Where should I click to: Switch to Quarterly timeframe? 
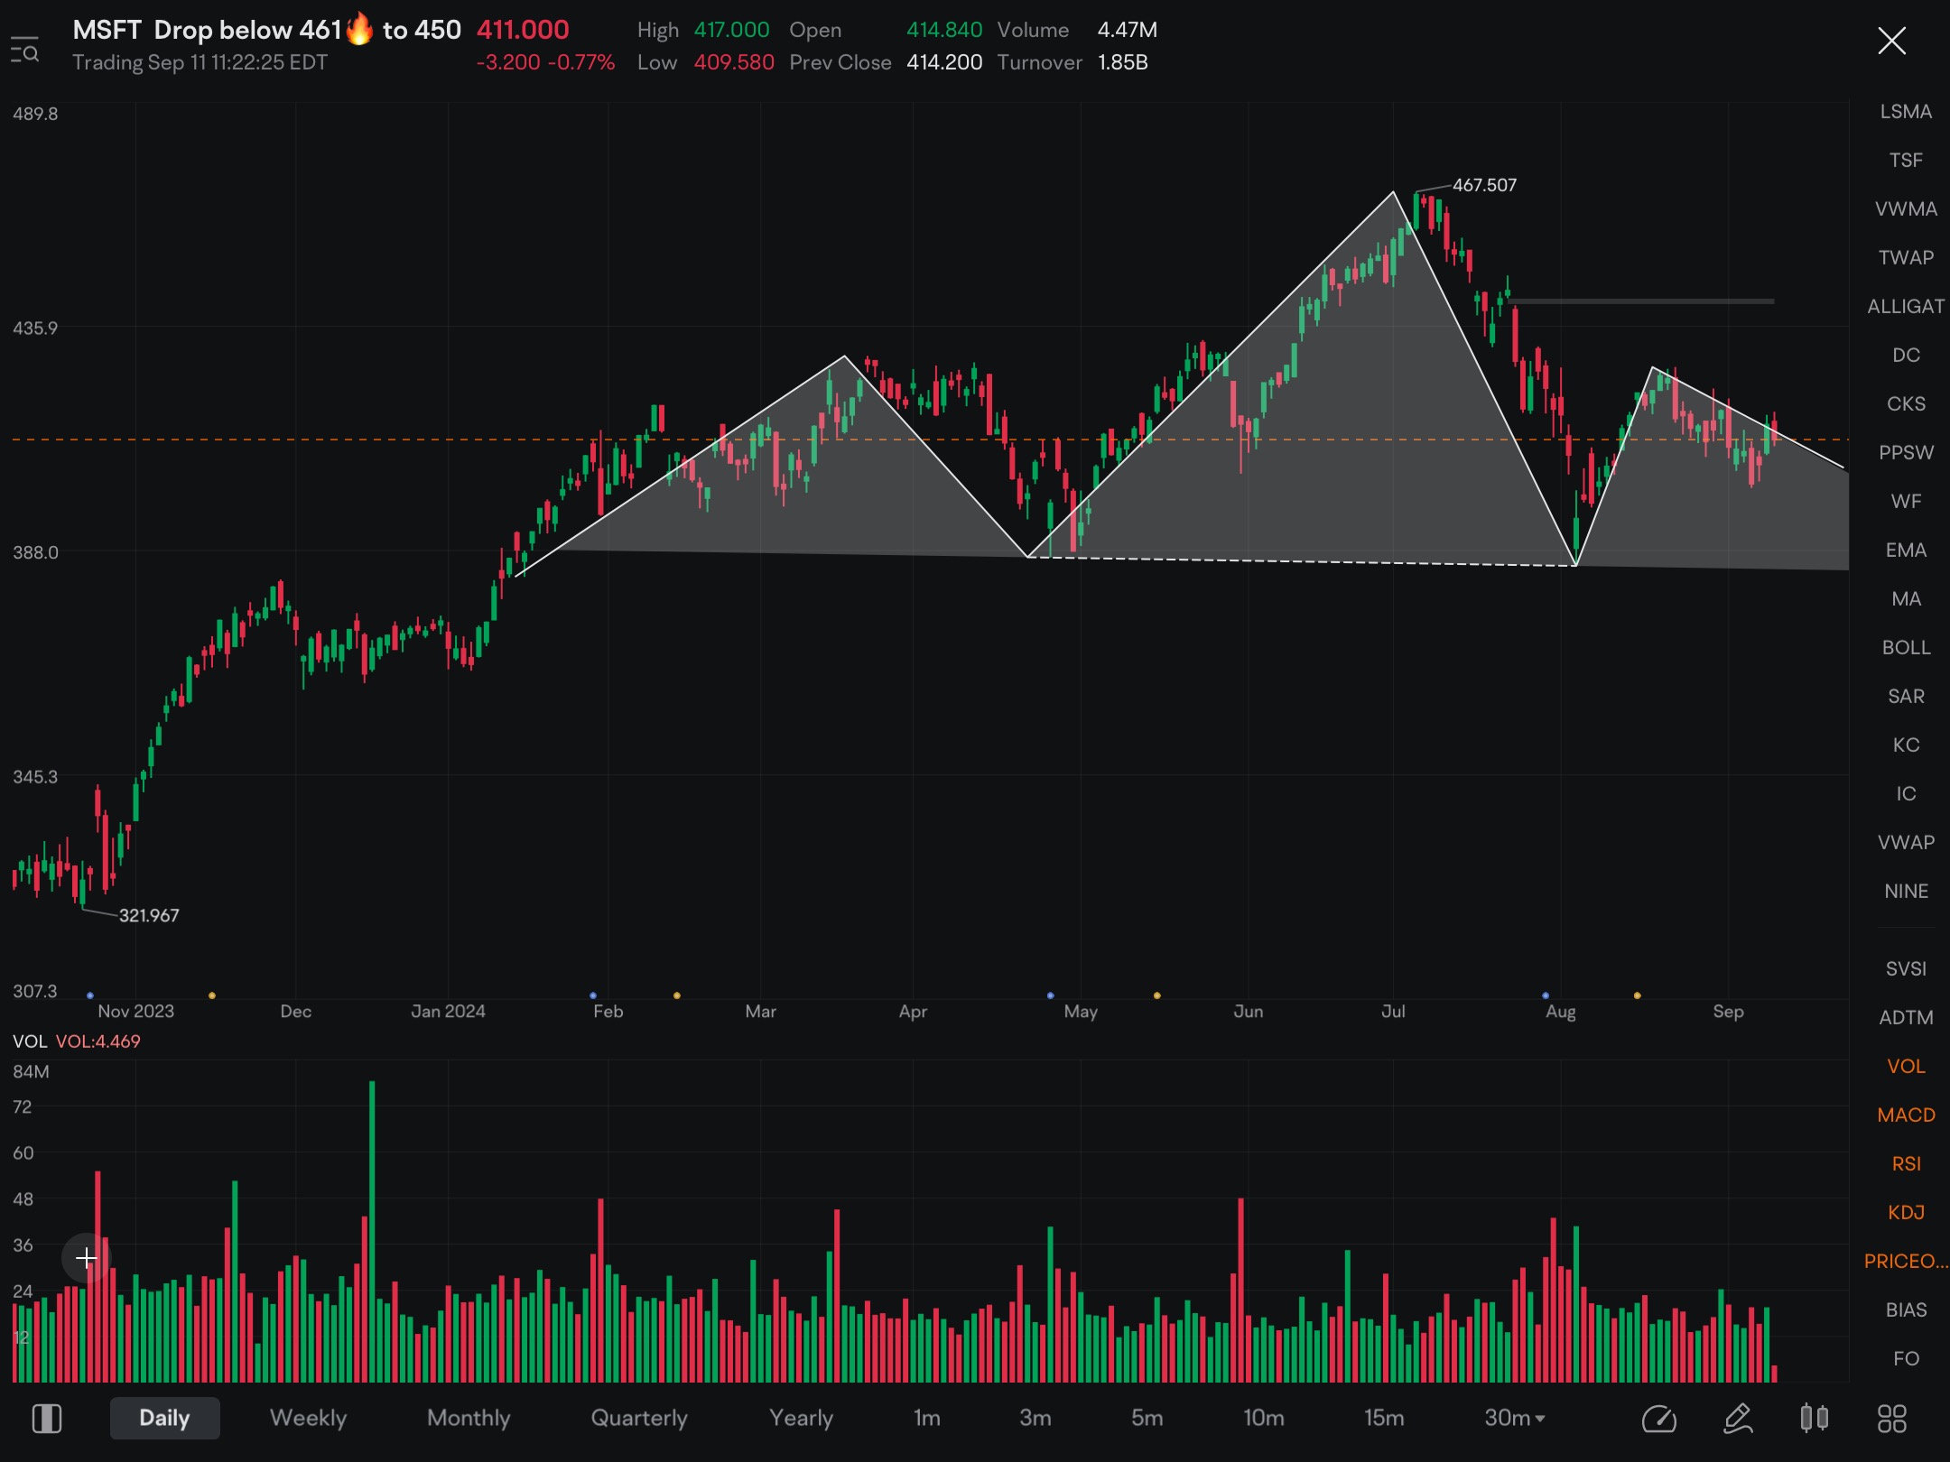point(639,1418)
